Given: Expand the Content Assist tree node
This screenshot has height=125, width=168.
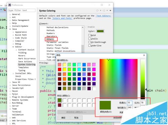Looking at the screenshot, I should 16,50.
